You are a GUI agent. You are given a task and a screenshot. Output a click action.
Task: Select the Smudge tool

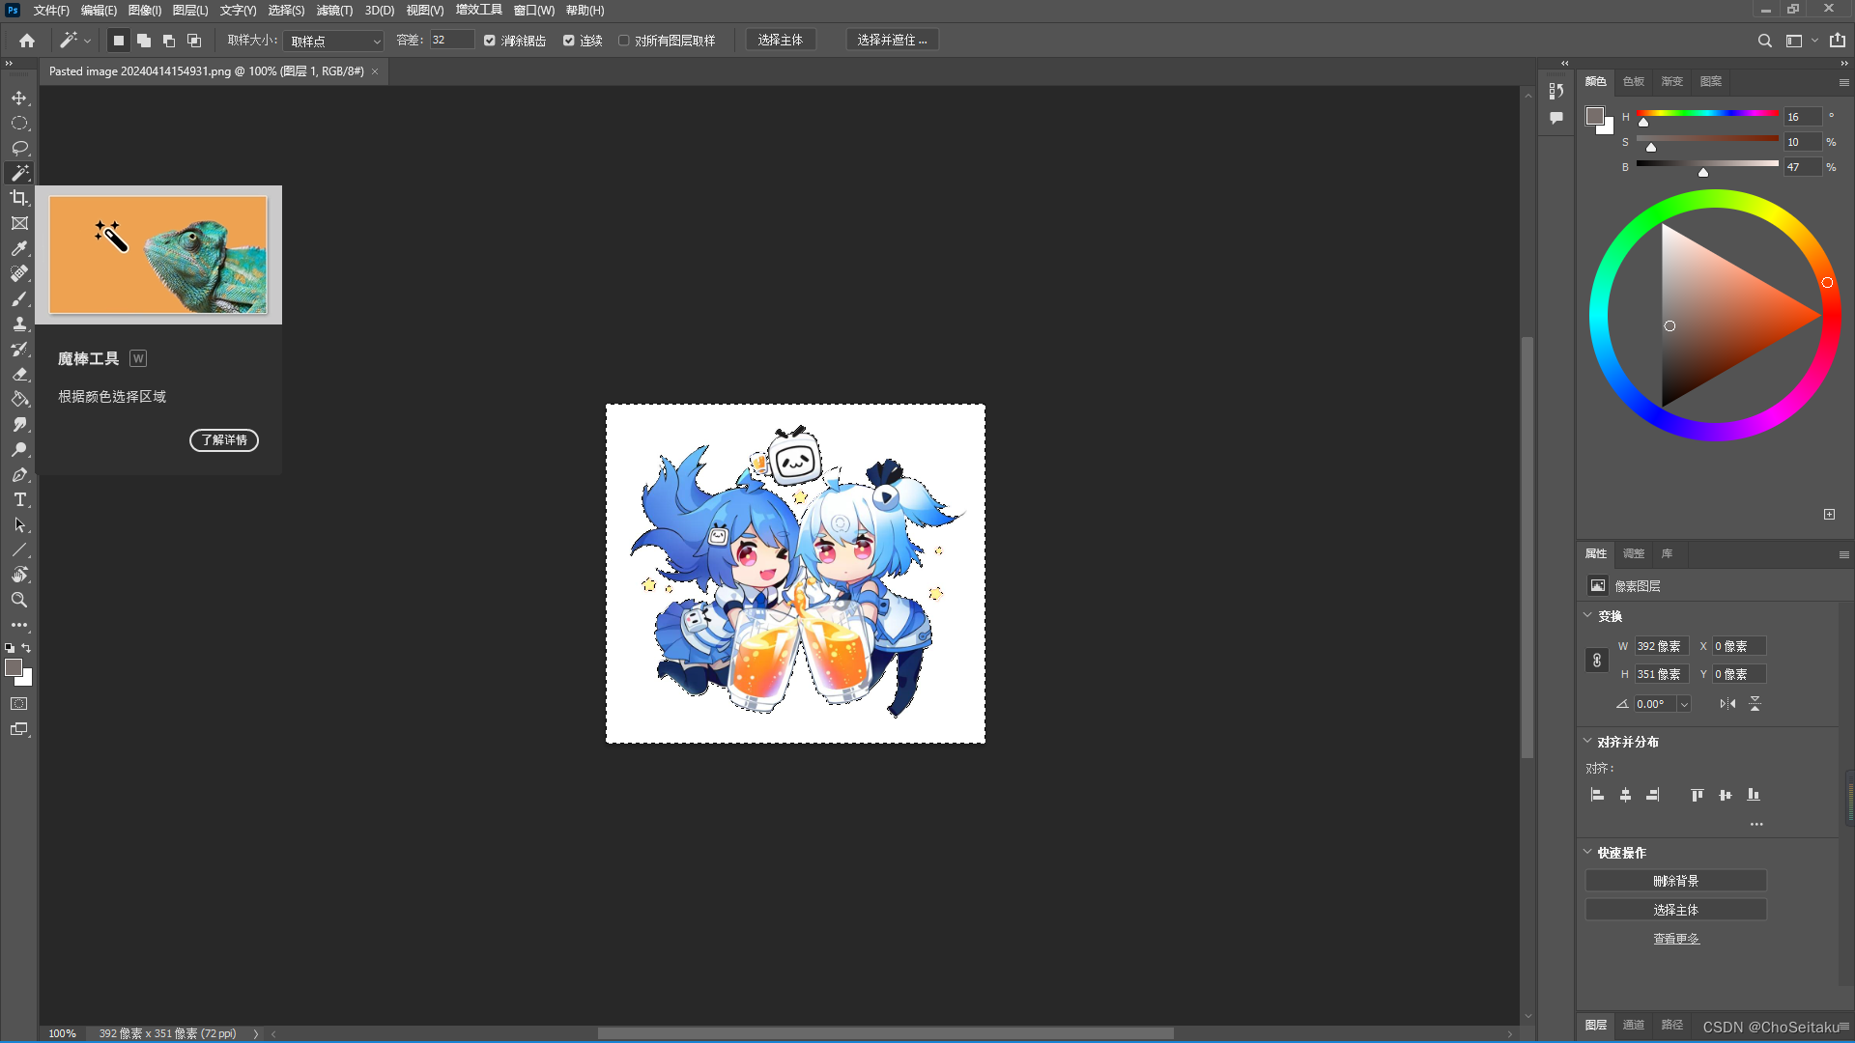pos(19,424)
